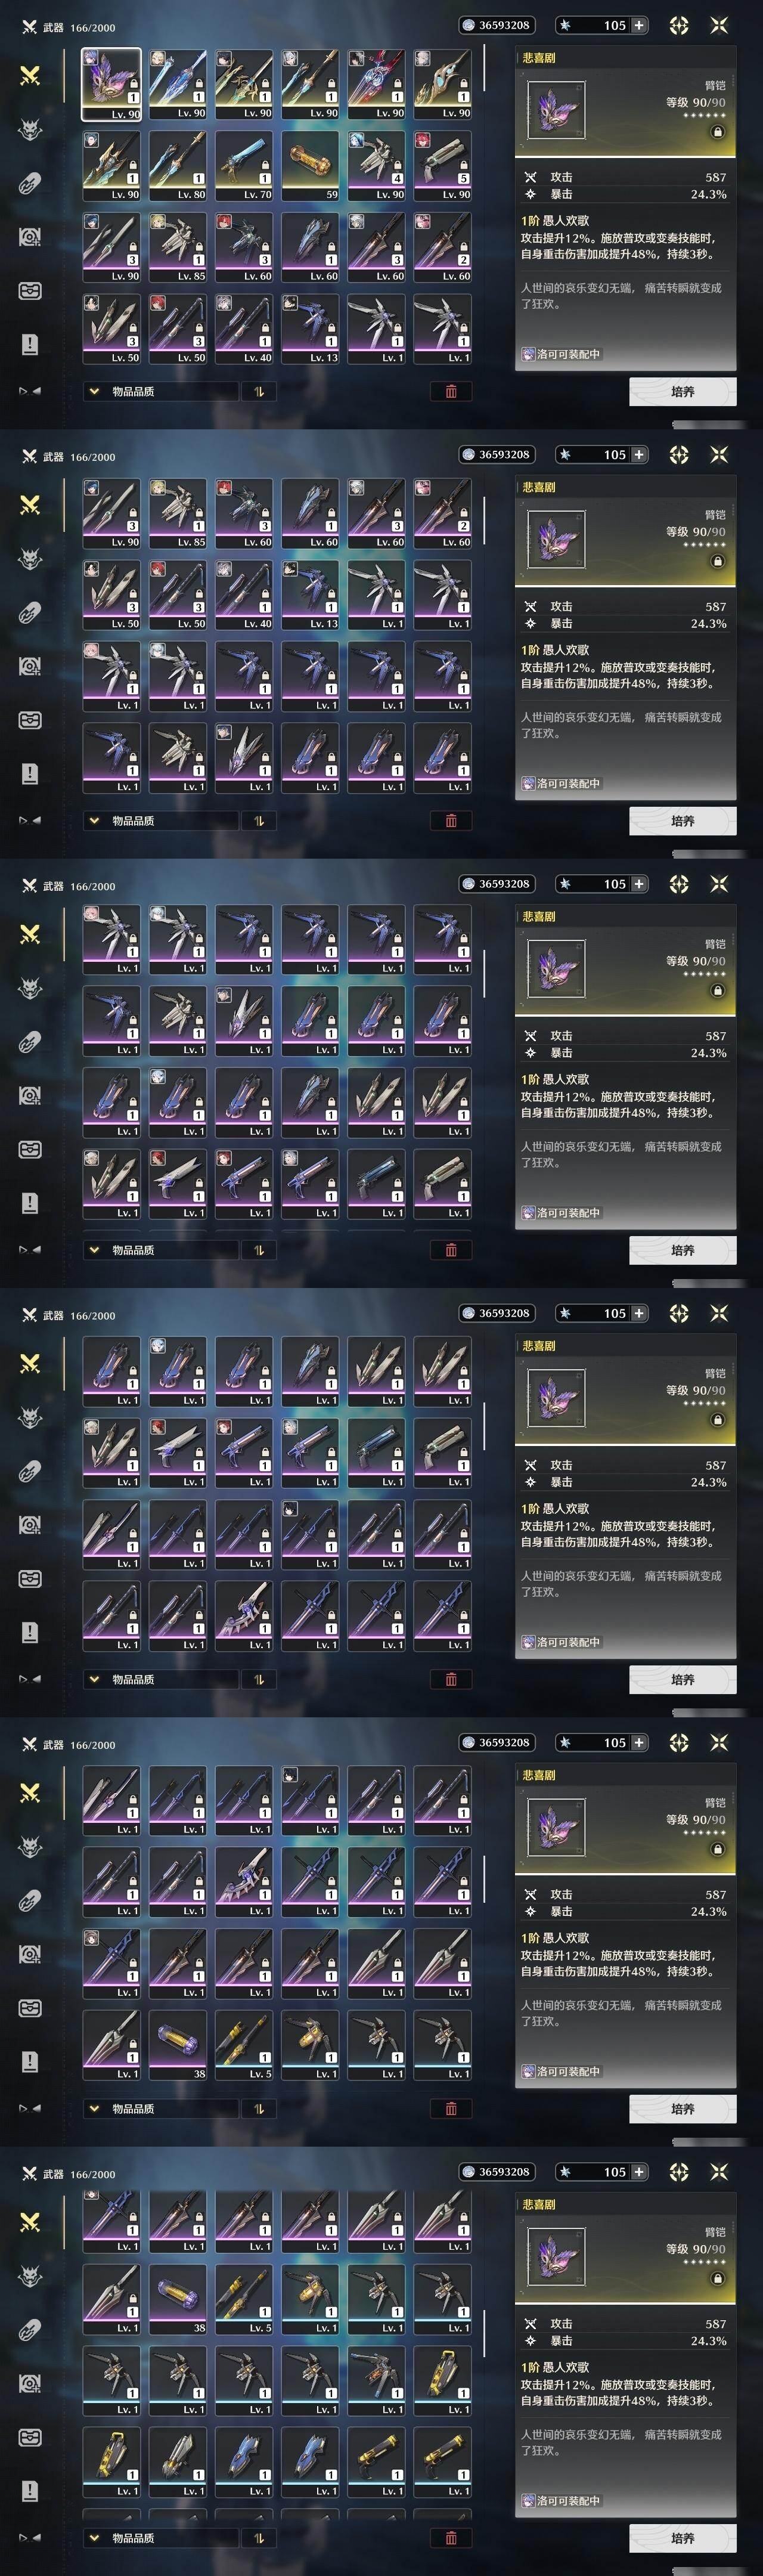
Task: Click the 培养 button in topmost view
Action: coord(683,391)
